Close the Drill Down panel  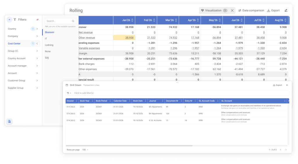pos(287,85)
